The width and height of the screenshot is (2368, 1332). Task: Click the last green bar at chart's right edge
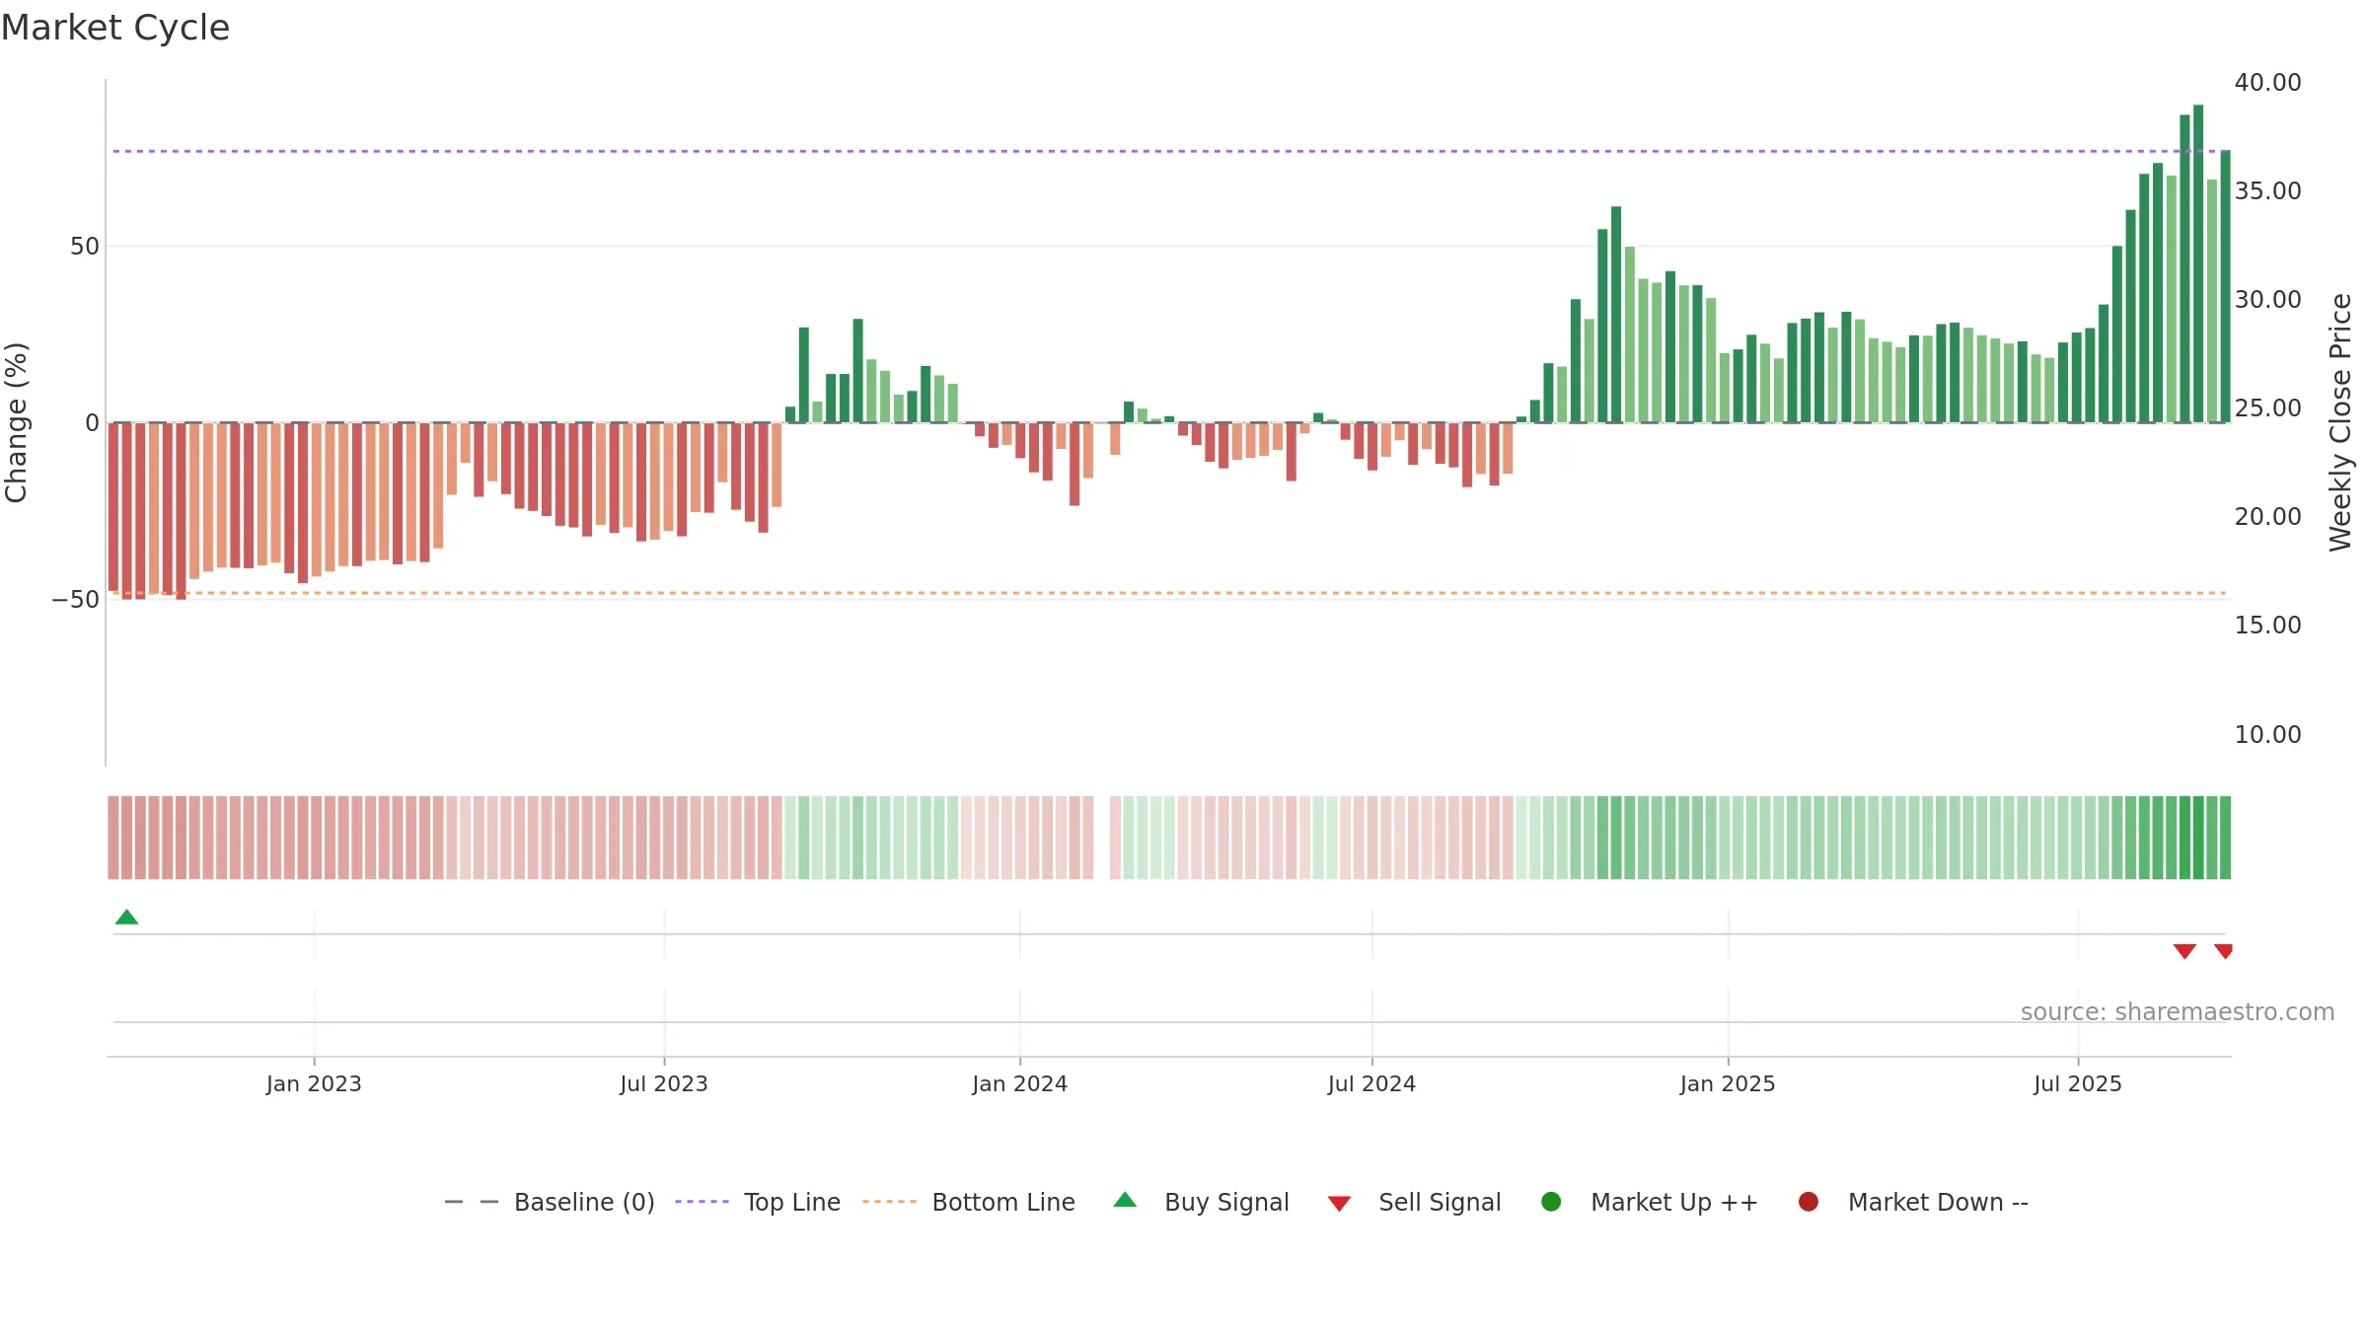[2225, 286]
